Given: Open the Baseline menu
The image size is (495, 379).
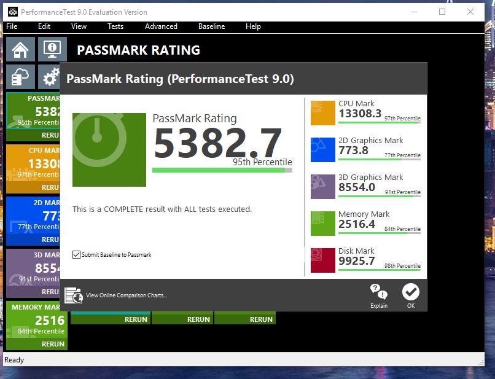Looking at the screenshot, I should click(x=211, y=26).
